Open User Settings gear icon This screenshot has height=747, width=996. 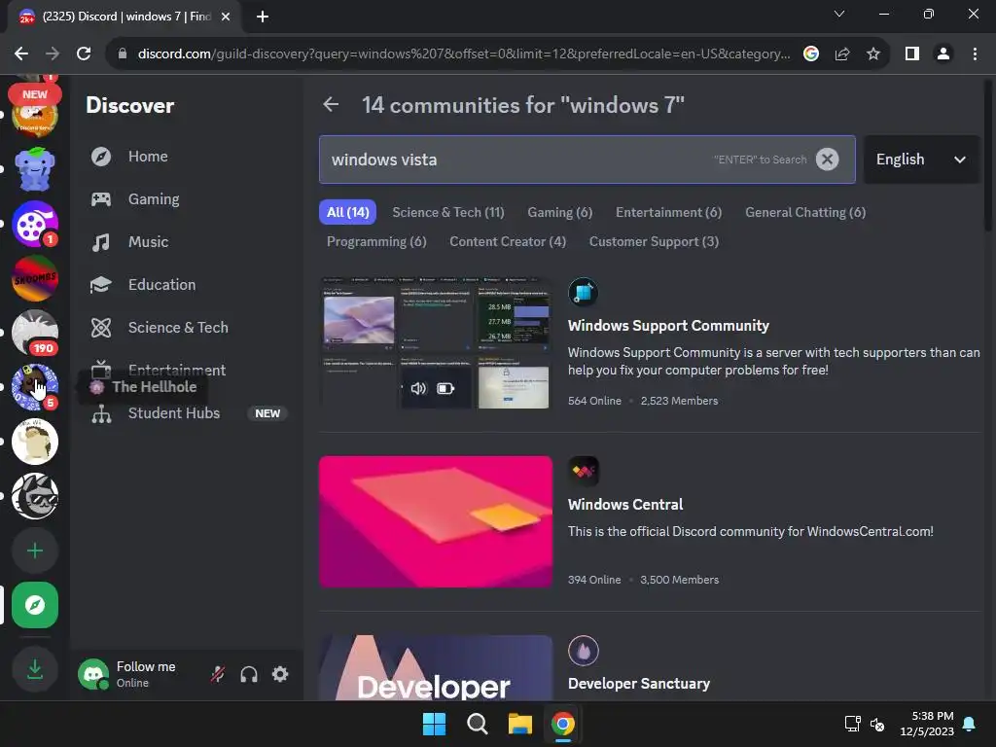tap(280, 674)
